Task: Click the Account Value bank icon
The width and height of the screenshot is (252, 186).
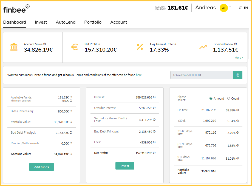Action: coord(14,47)
